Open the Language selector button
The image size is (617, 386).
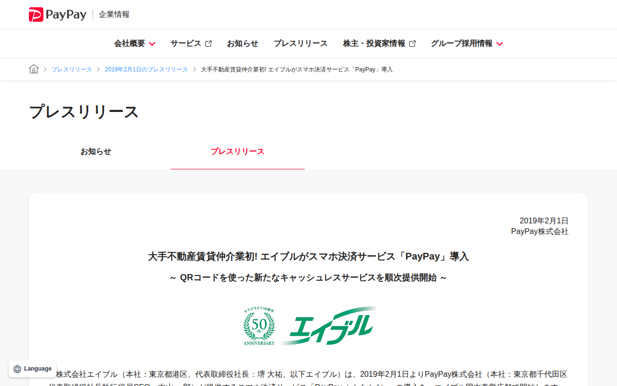(32, 369)
